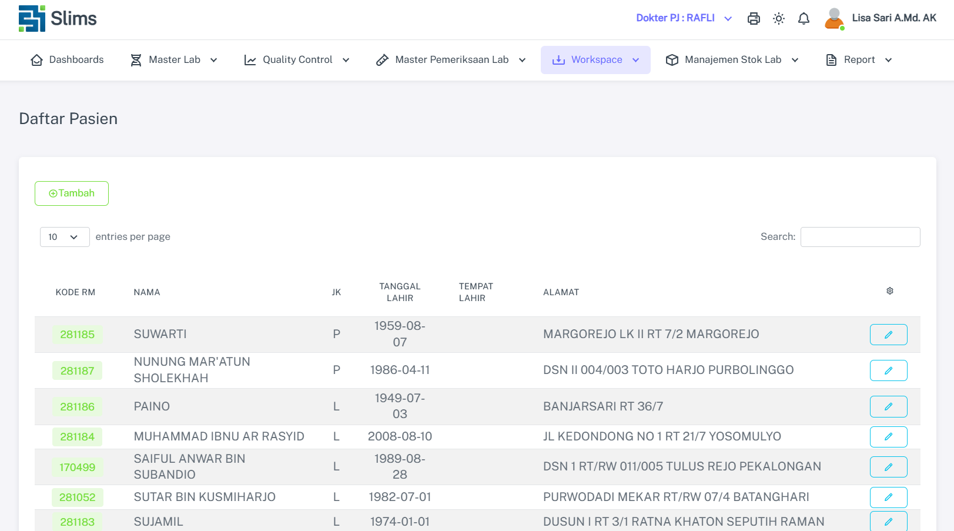
Task: Edit patient SUWARTI with pencil icon
Action: (x=888, y=335)
